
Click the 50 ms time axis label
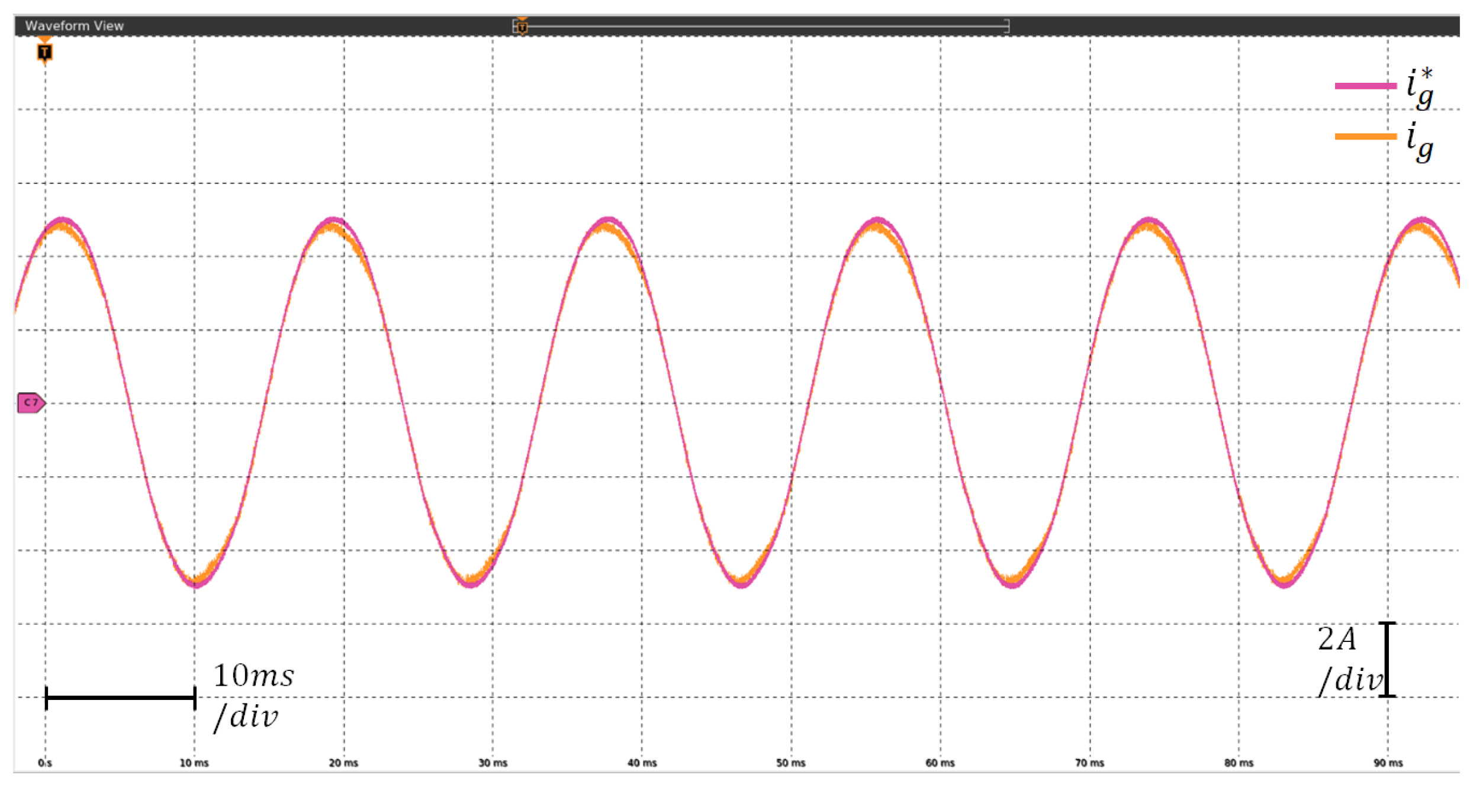[791, 763]
